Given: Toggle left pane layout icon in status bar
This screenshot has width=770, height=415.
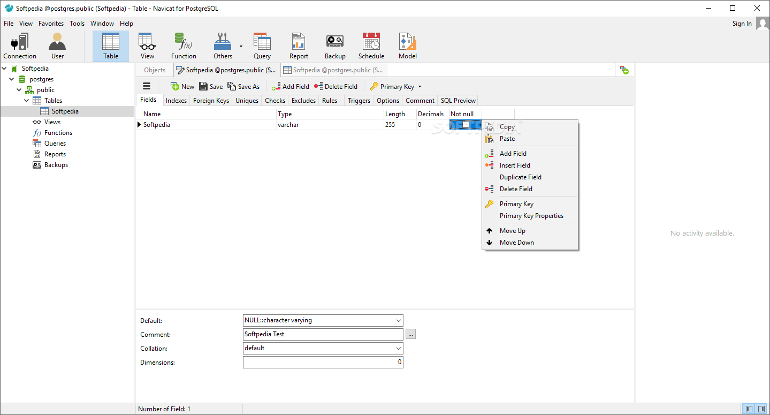Looking at the screenshot, I should [x=749, y=409].
